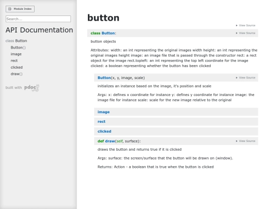
Task: Click rect attribute heading in content
Action: [101, 122]
